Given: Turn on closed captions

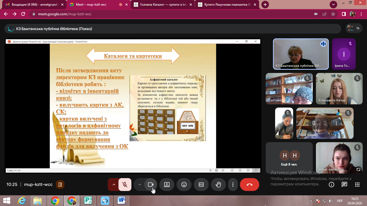Looking at the screenshot, I should [x=201, y=185].
